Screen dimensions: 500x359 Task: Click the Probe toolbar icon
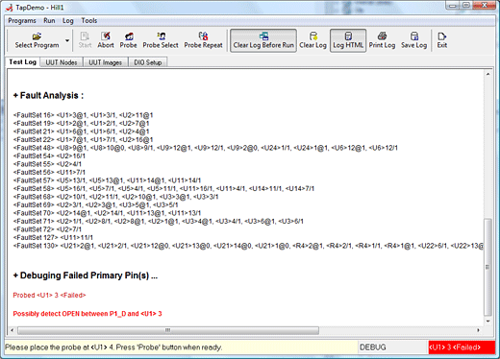128,40
